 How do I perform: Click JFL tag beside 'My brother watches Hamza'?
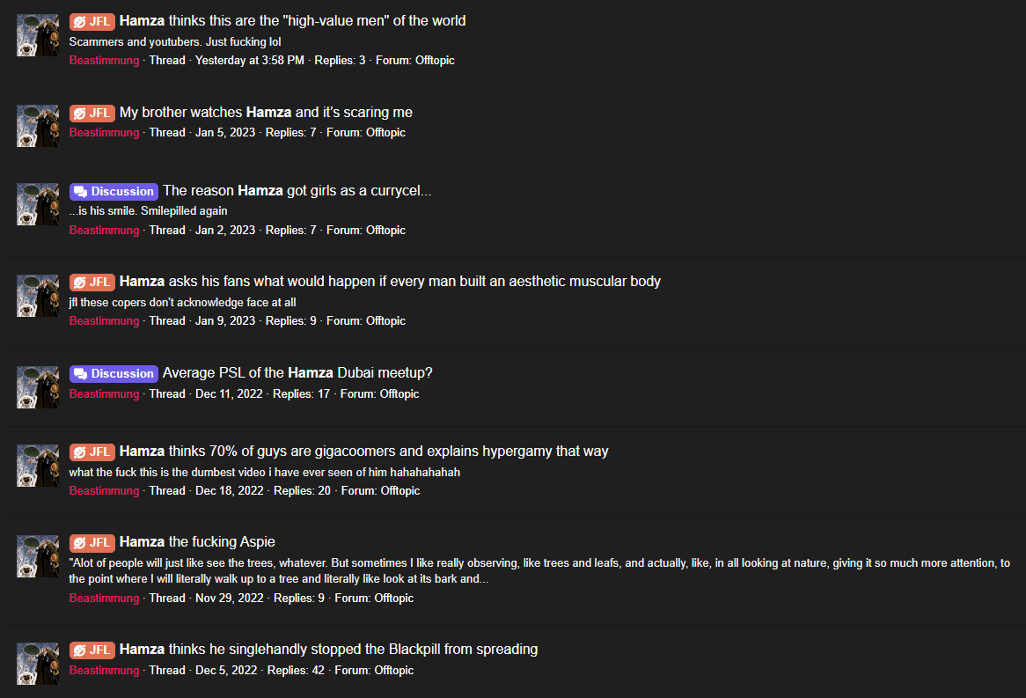click(92, 114)
